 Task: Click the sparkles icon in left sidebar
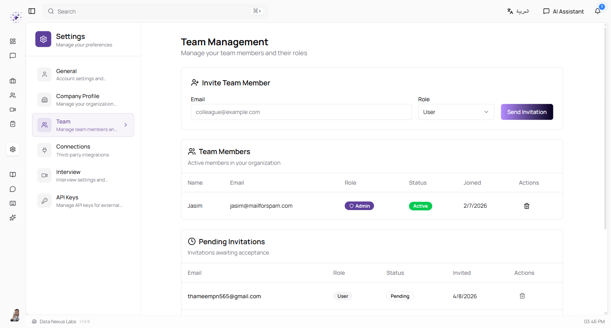tap(13, 218)
